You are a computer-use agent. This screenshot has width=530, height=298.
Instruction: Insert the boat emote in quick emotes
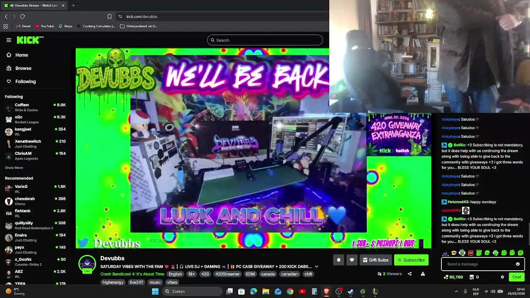tap(445, 253)
